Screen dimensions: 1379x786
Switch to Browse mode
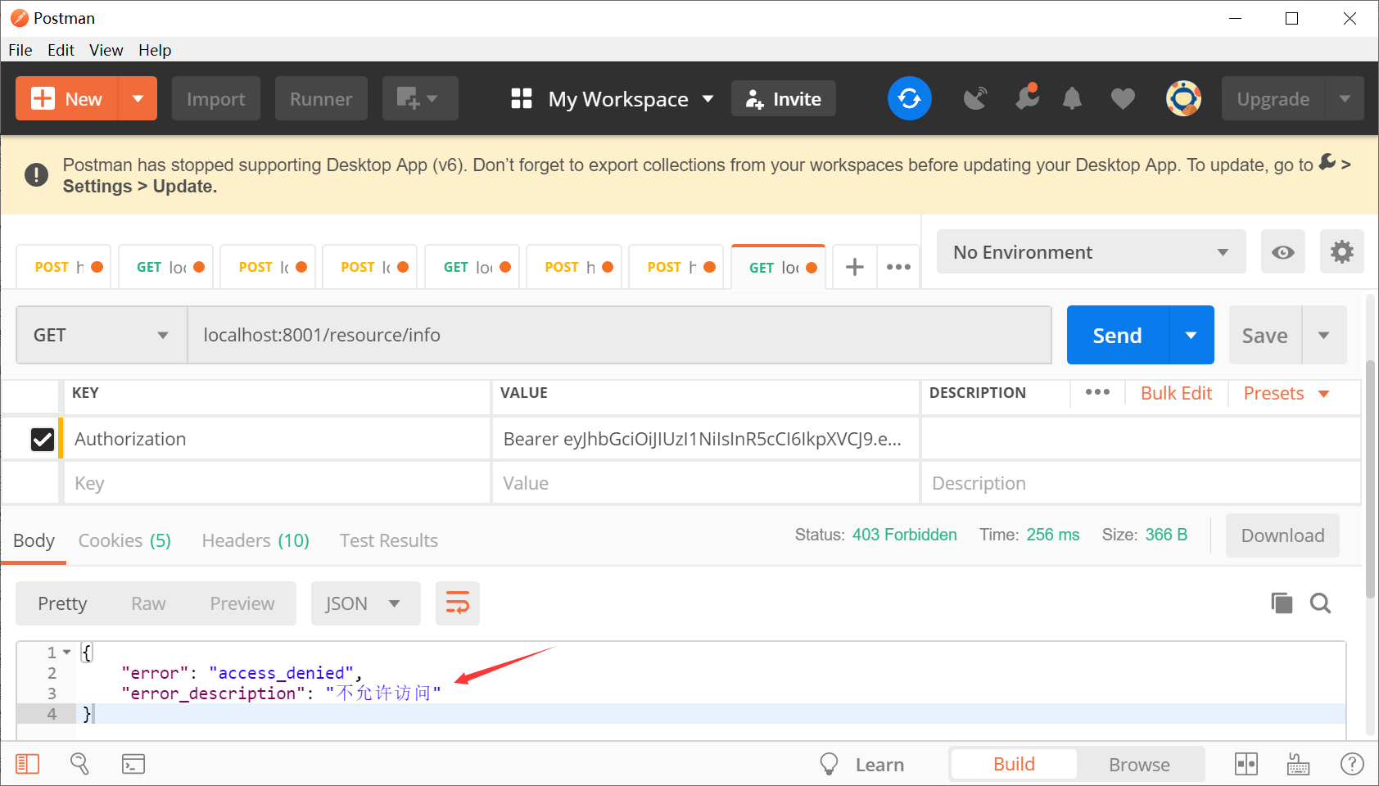point(1139,764)
